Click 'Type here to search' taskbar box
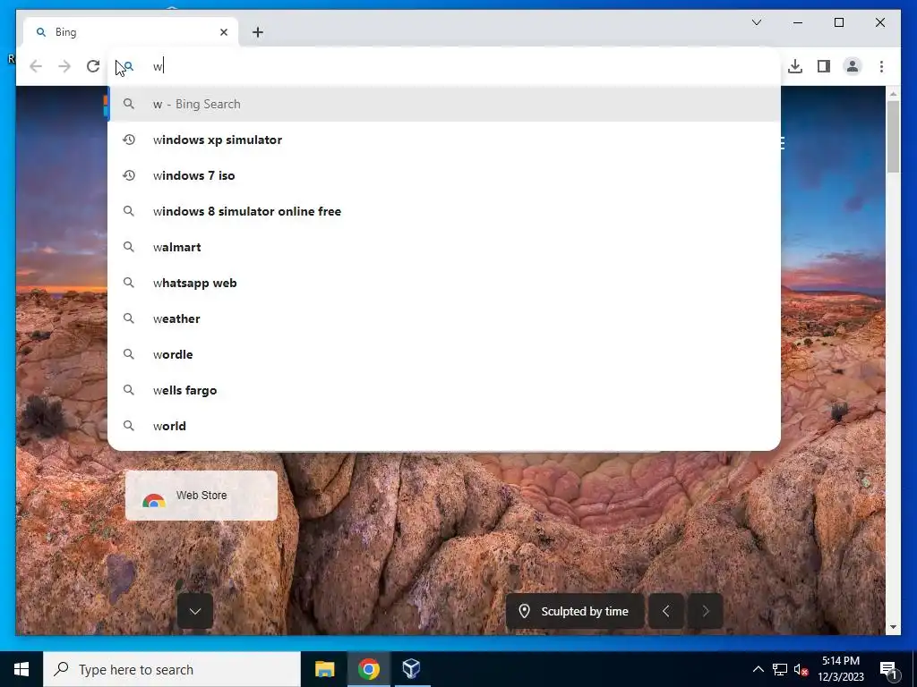The width and height of the screenshot is (917, 687). [172, 669]
